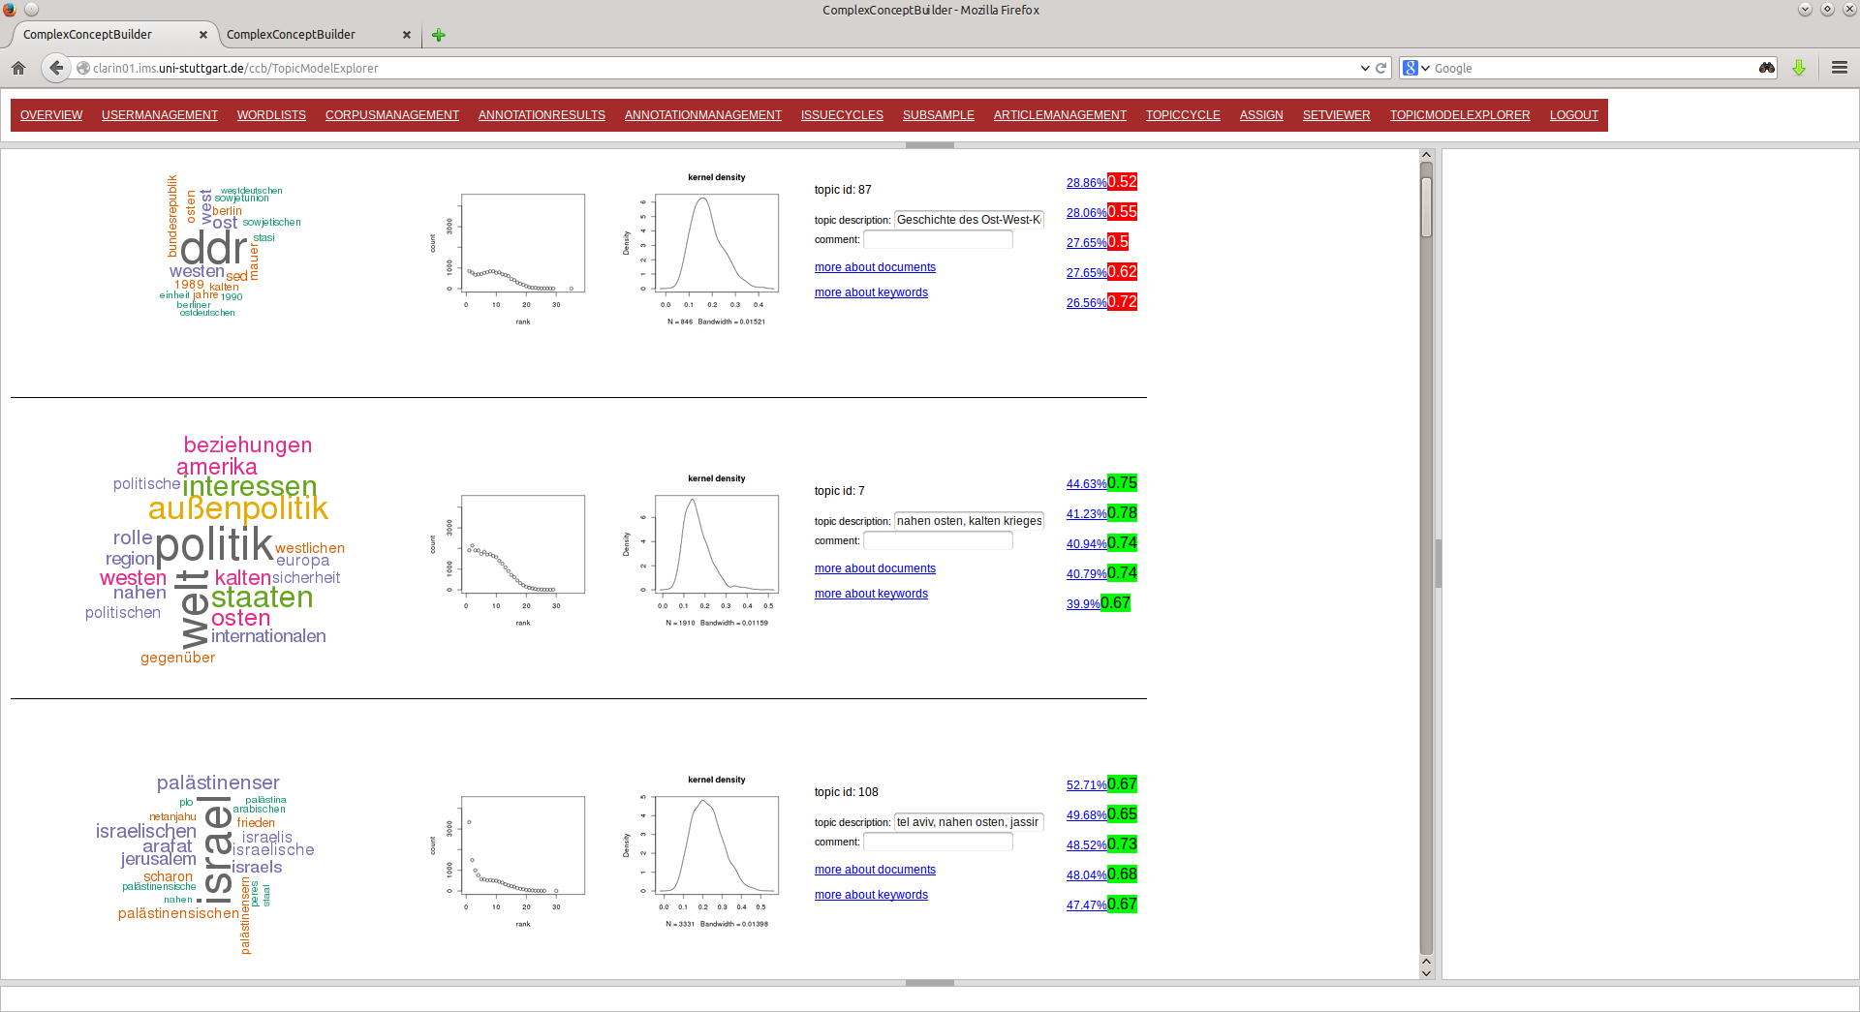The width and height of the screenshot is (1860, 1012).
Task: Click the ASSIGN menu item
Action: (x=1261, y=115)
